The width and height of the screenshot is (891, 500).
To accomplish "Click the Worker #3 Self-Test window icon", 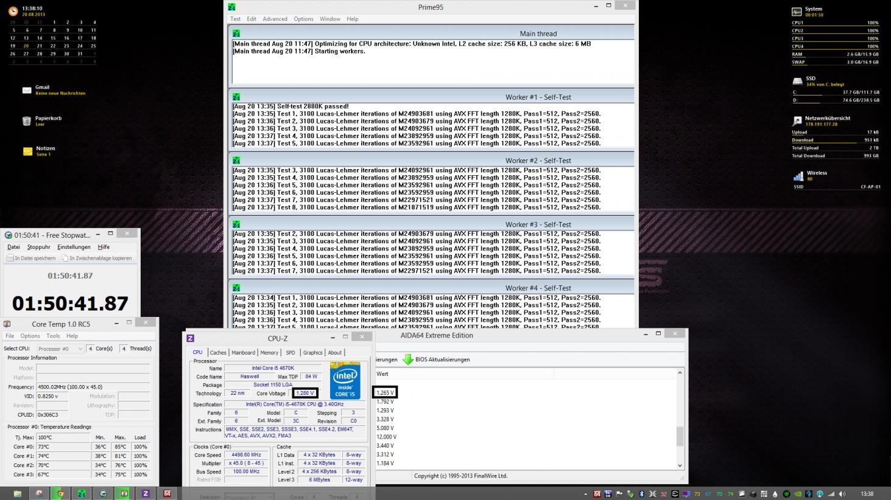I will (236, 224).
